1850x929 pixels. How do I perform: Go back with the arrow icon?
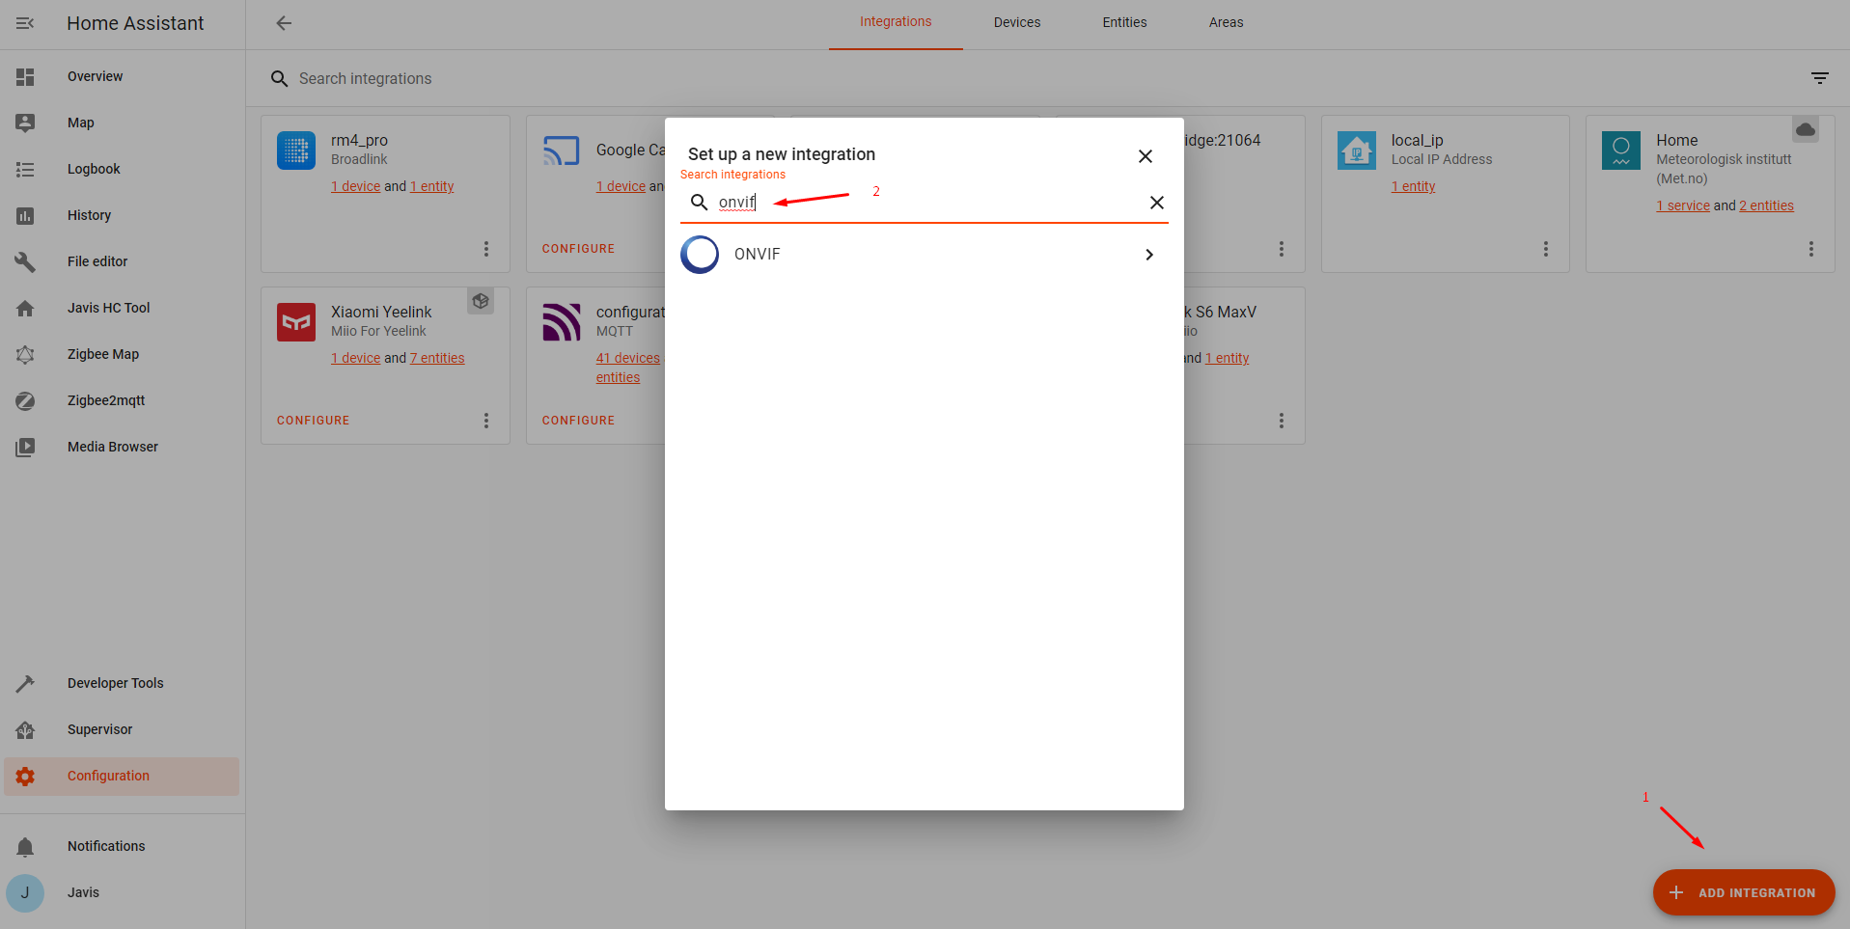click(284, 23)
